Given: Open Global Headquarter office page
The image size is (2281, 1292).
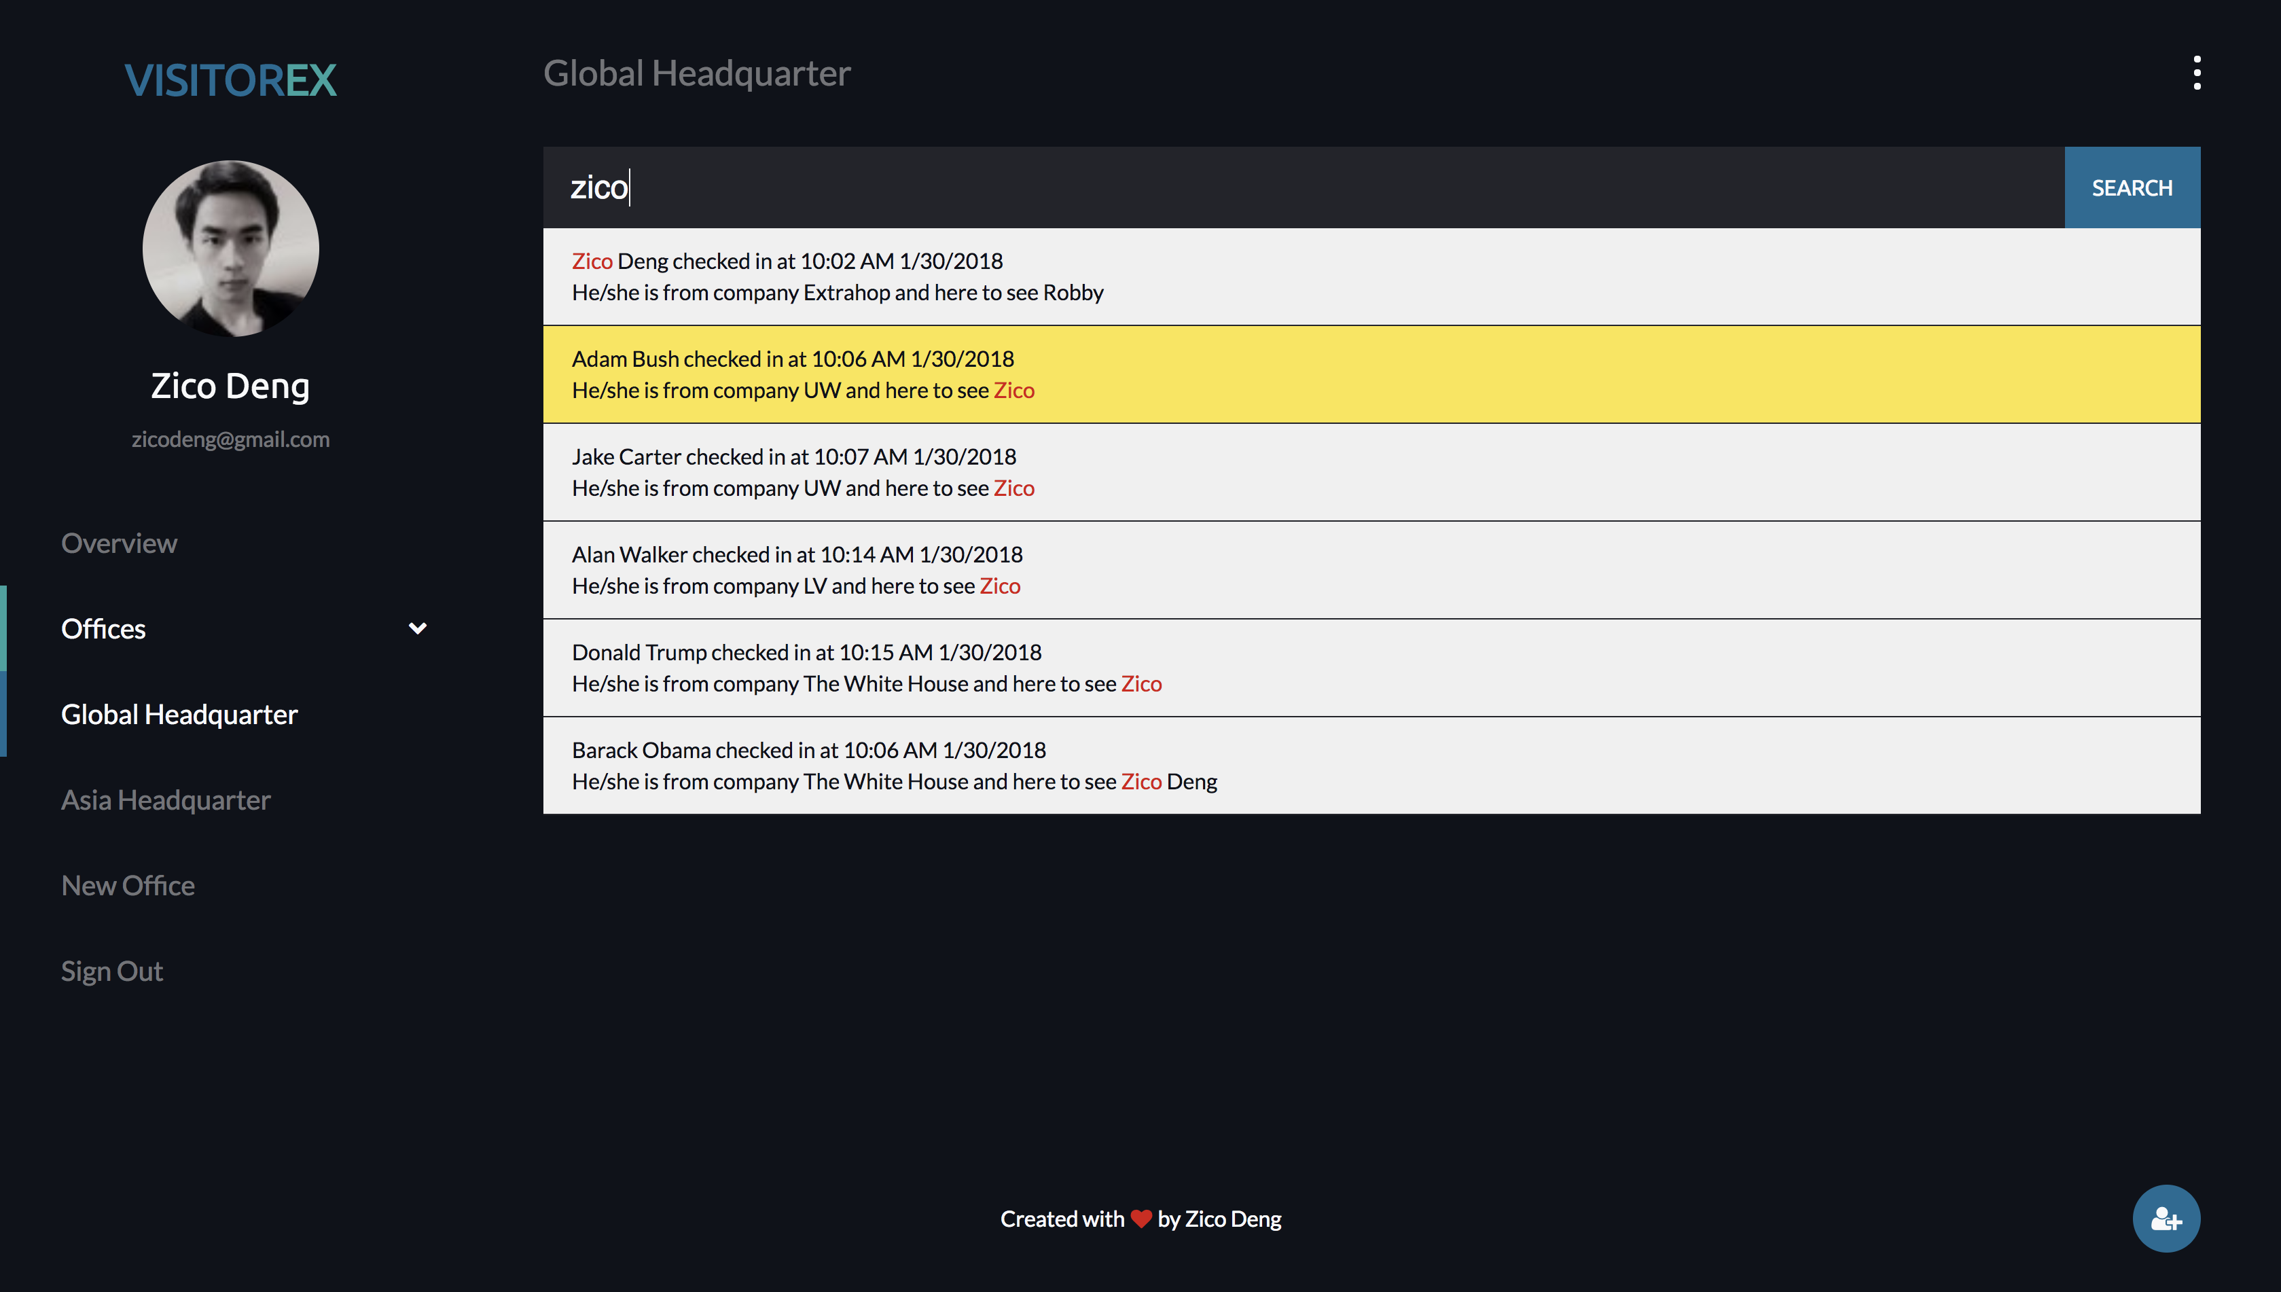Looking at the screenshot, I should [179, 715].
